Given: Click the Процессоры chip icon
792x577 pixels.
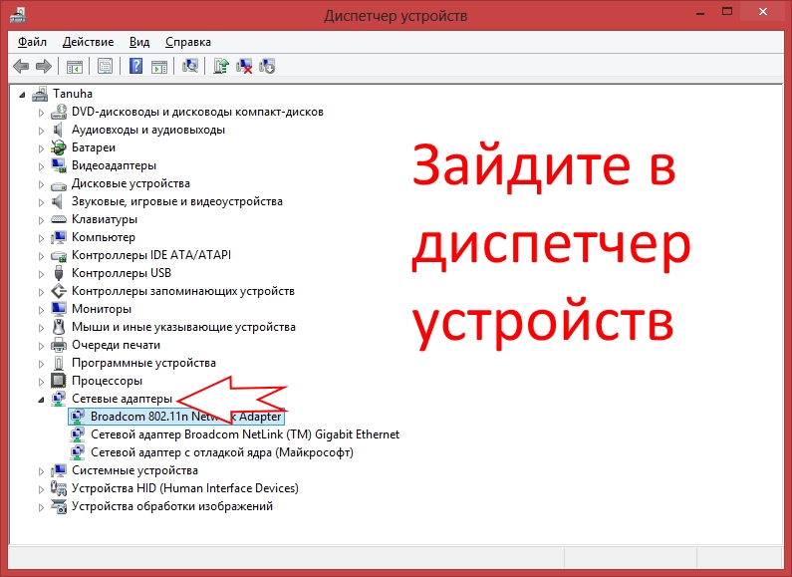Looking at the screenshot, I should (x=59, y=381).
